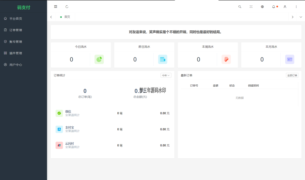The height and width of the screenshot is (180, 305).
Task: Click the refresh page icon in the top bar
Action: click(67, 7)
